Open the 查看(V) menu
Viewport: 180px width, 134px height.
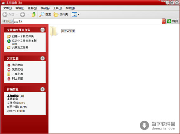point(32,8)
